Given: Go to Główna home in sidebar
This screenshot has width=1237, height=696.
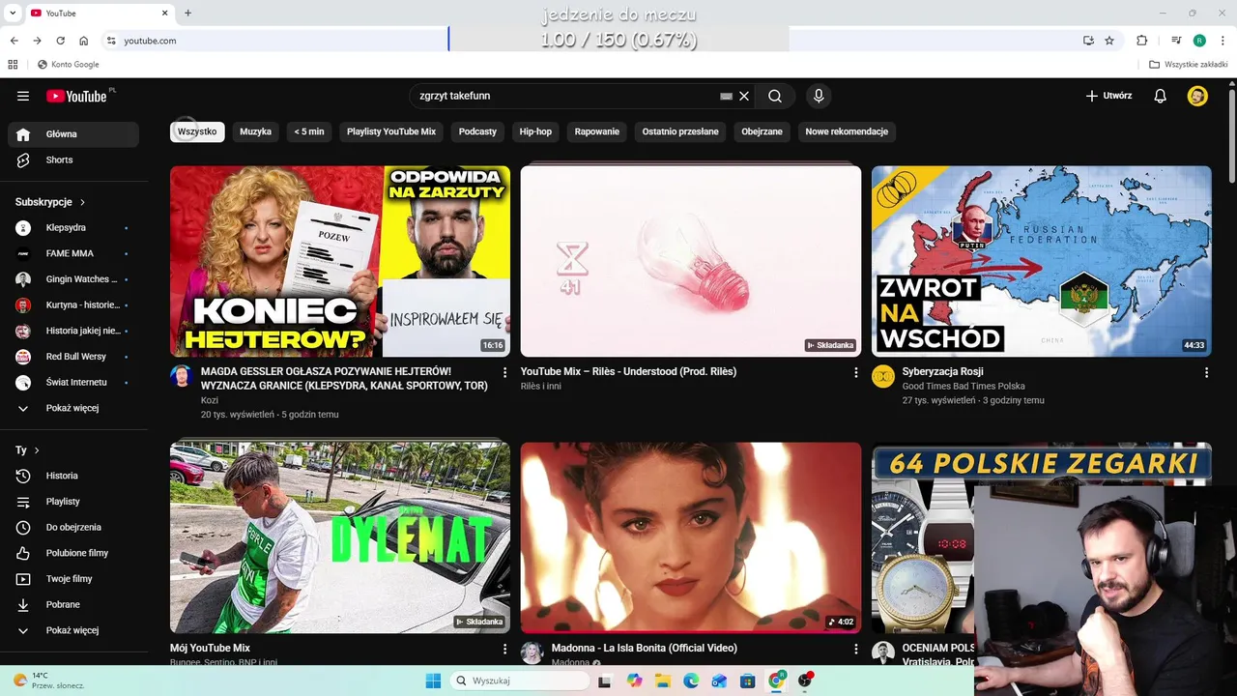Looking at the screenshot, I should tap(73, 134).
